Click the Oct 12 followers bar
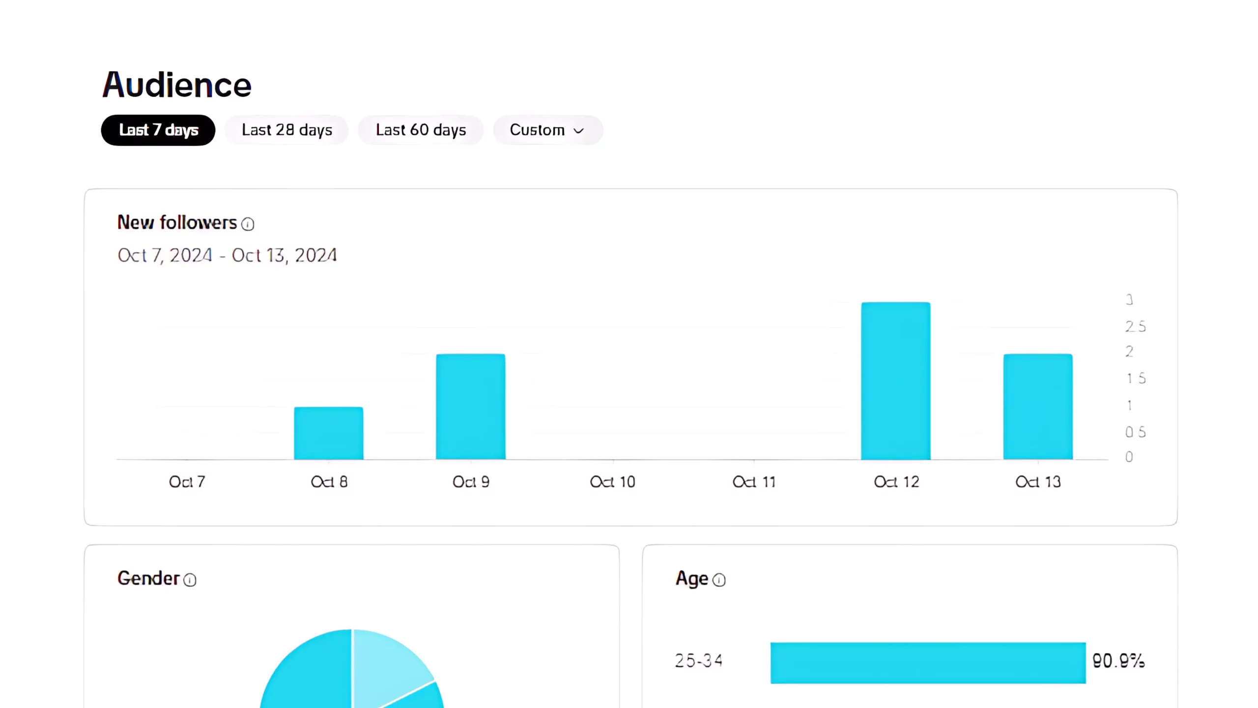Screen dimensions: 1258x708 pyautogui.click(x=895, y=381)
